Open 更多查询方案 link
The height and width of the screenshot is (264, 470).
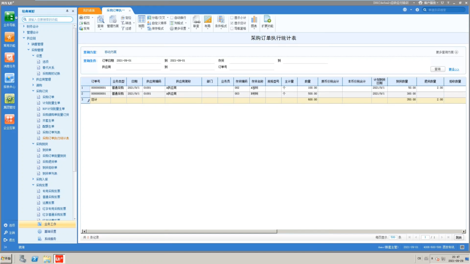click(x=447, y=52)
